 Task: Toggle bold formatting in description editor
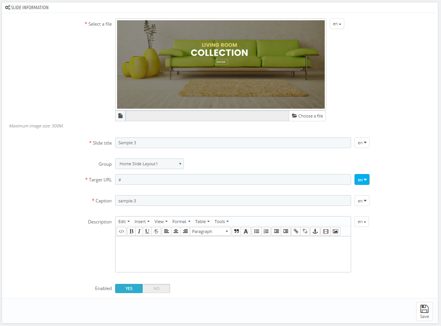pyautogui.click(x=131, y=231)
